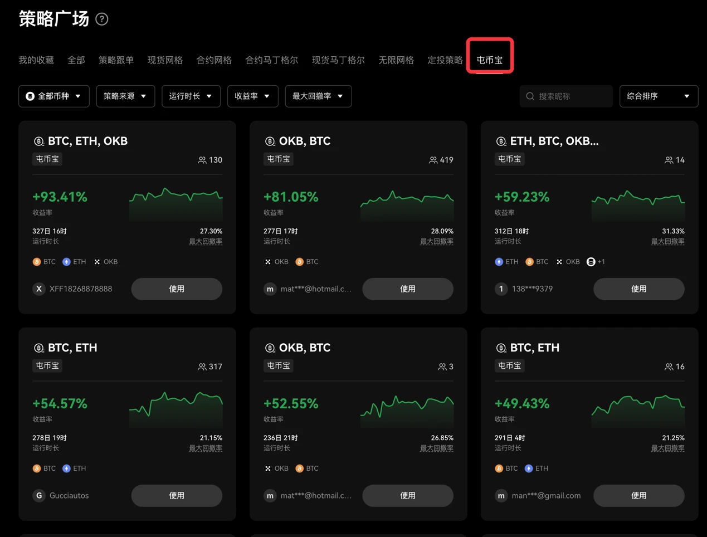
Task: Click the coin icon in 全部币种 filter
Action: pos(30,96)
